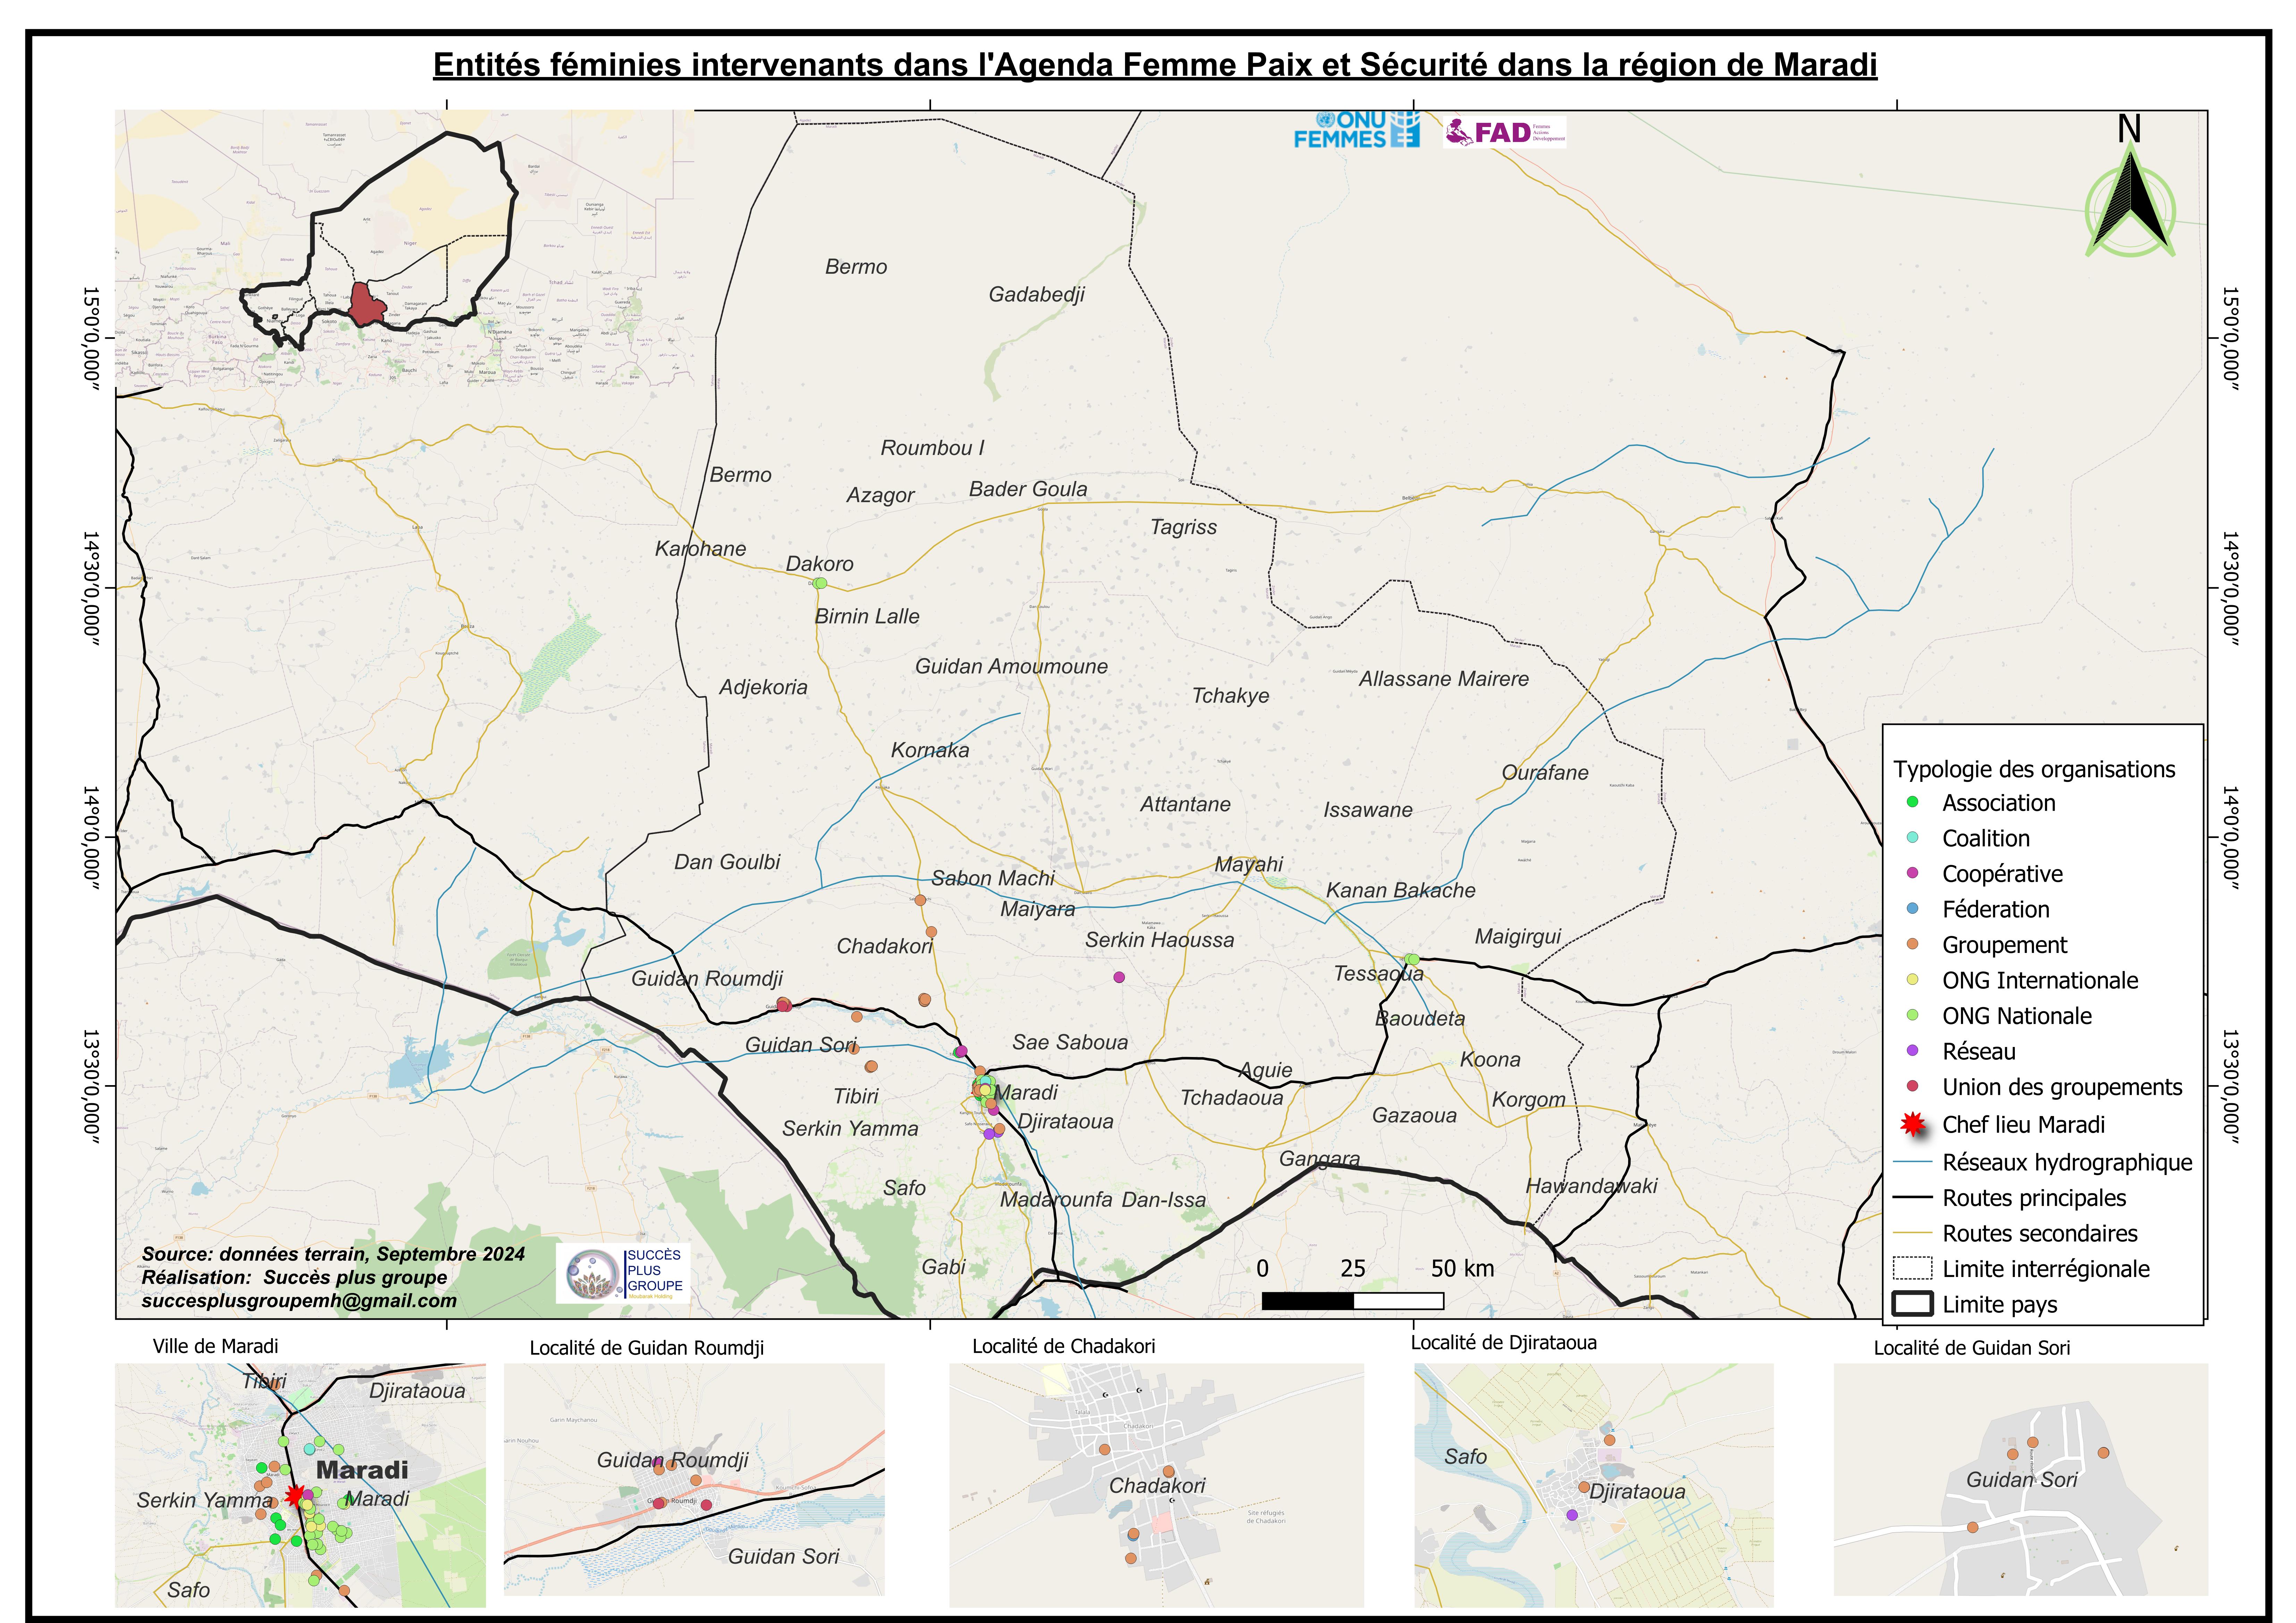
Task: Select the Réseau purple legend swatch
Action: pos(1912,1050)
